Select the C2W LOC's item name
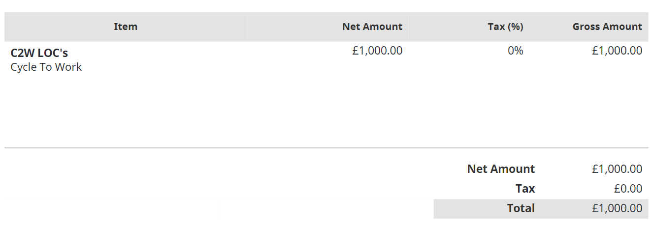This screenshot has width=652, height=227. click(39, 53)
